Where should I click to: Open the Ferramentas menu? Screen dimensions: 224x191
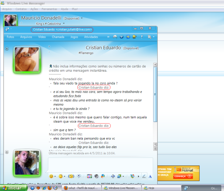click(49, 9)
